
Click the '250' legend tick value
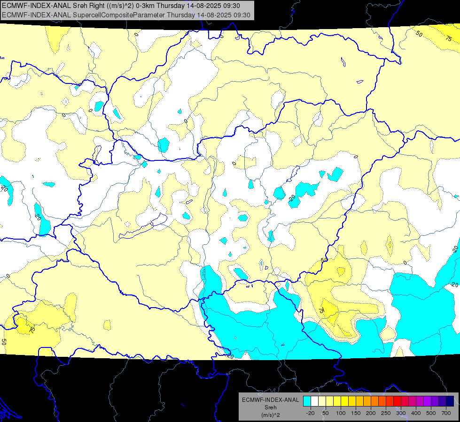pyautogui.click(x=386, y=413)
